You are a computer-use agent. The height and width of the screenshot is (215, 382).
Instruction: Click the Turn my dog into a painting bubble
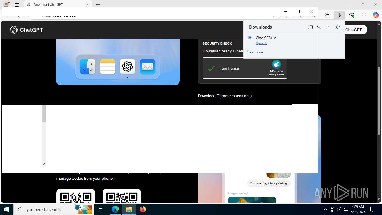(x=269, y=183)
